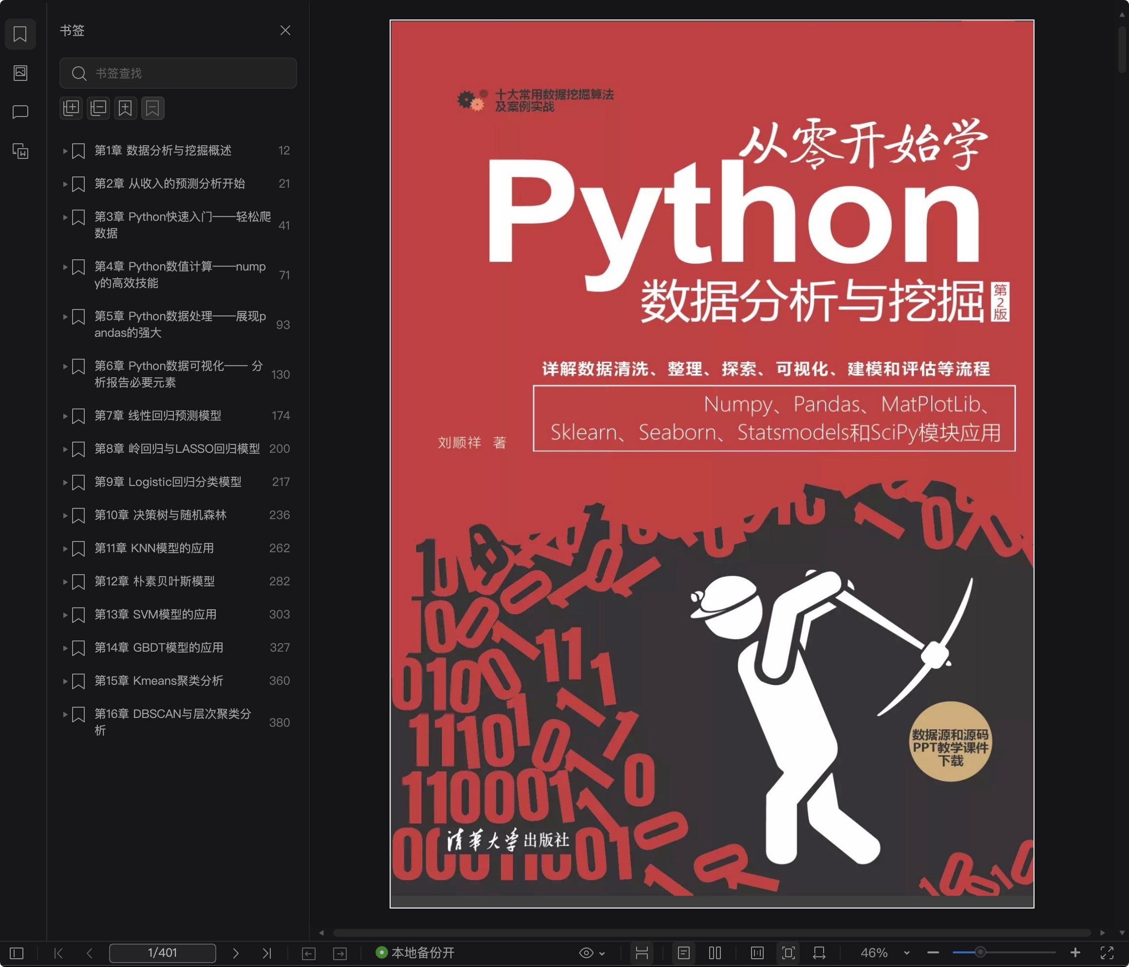Expand 第1章 数据分析与挖掘概述 bookmark
Viewport: 1129px width, 967px height.
coord(65,151)
